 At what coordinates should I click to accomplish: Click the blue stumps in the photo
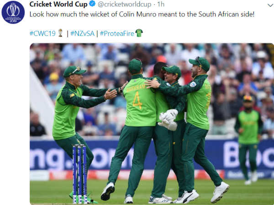pyautogui.click(x=79, y=174)
